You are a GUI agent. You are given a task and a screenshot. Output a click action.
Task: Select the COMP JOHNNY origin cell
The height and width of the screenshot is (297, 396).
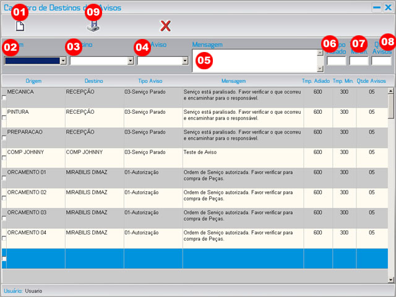pyautogui.click(x=33, y=151)
